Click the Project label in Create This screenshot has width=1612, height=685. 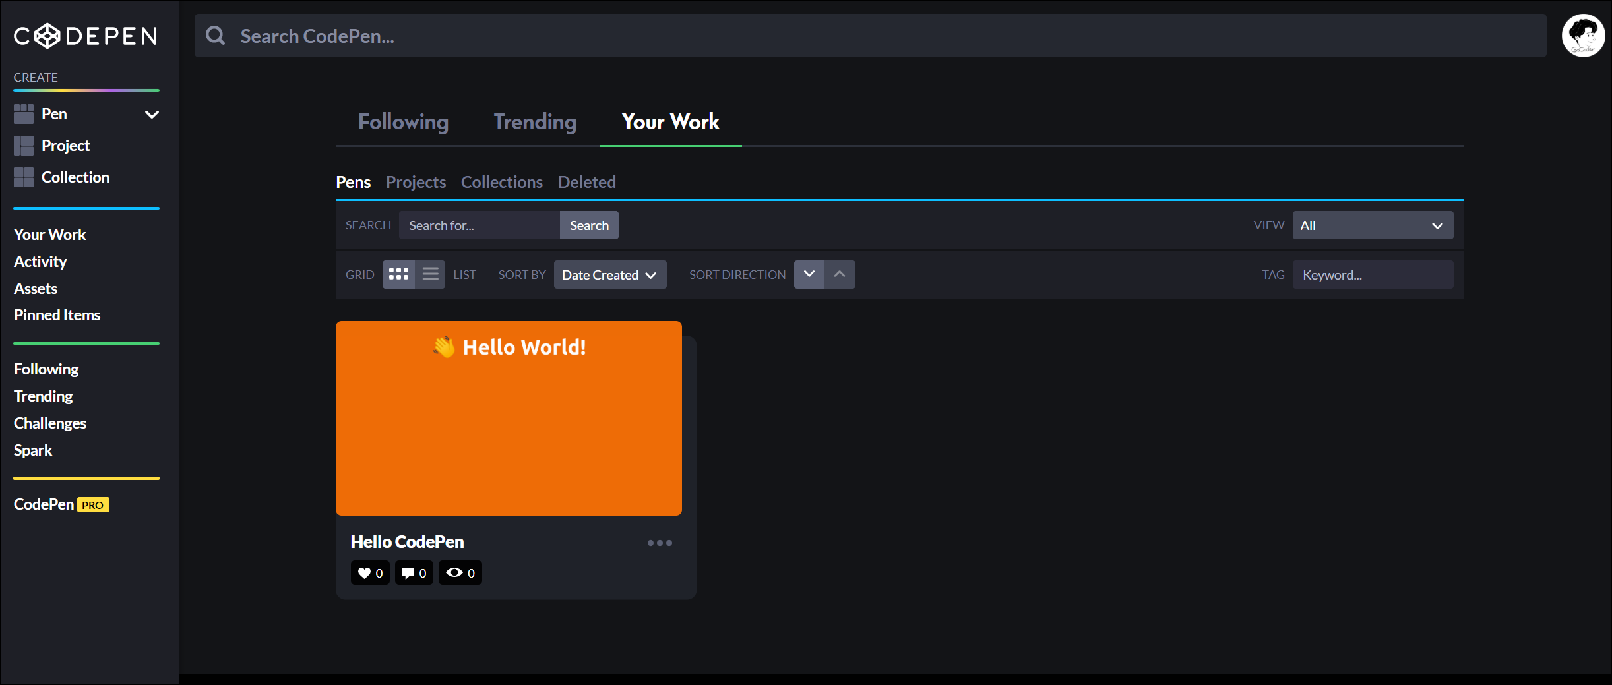point(65,146)
